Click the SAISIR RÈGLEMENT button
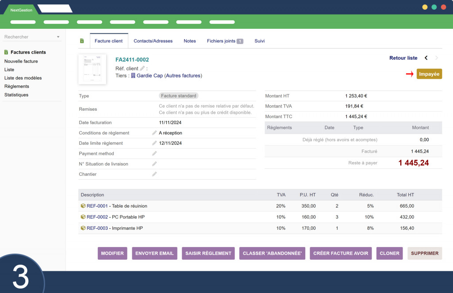 point(208,253)
